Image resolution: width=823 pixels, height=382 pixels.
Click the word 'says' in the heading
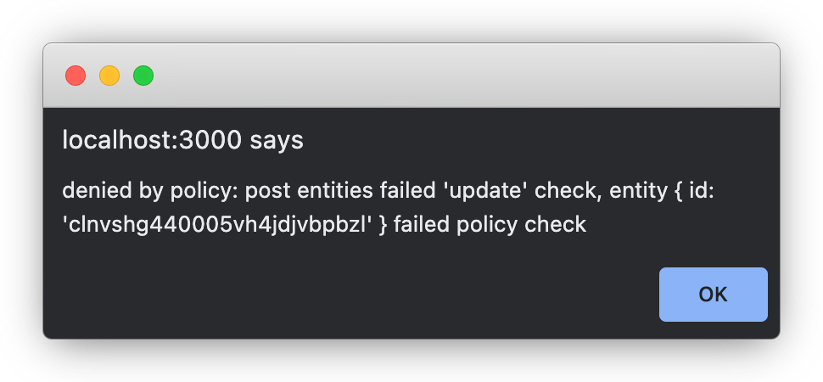click(x=277, y=140)
